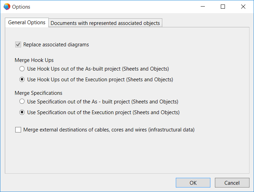Screen dimensions: 254x192
Task: Choose Specification from Execution project radio
Action: pyautogui.click(x=22, y=112)
